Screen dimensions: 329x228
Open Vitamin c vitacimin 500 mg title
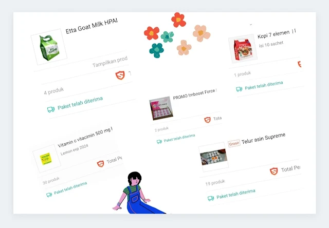pyautogui.click(x=85, y=137)
